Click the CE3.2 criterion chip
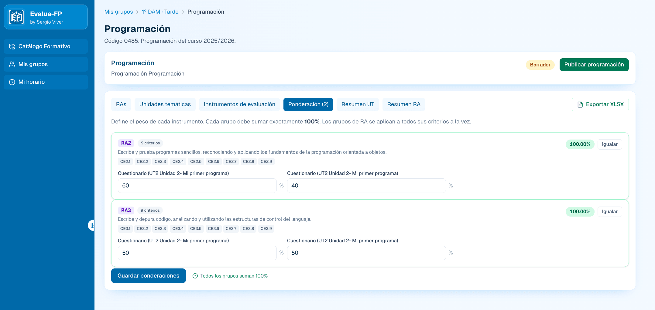Screen dimensions: 655x310 coord(142,229)
